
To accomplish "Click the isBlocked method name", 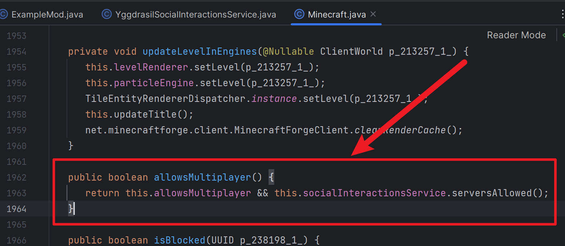I will tap(180, 240).
